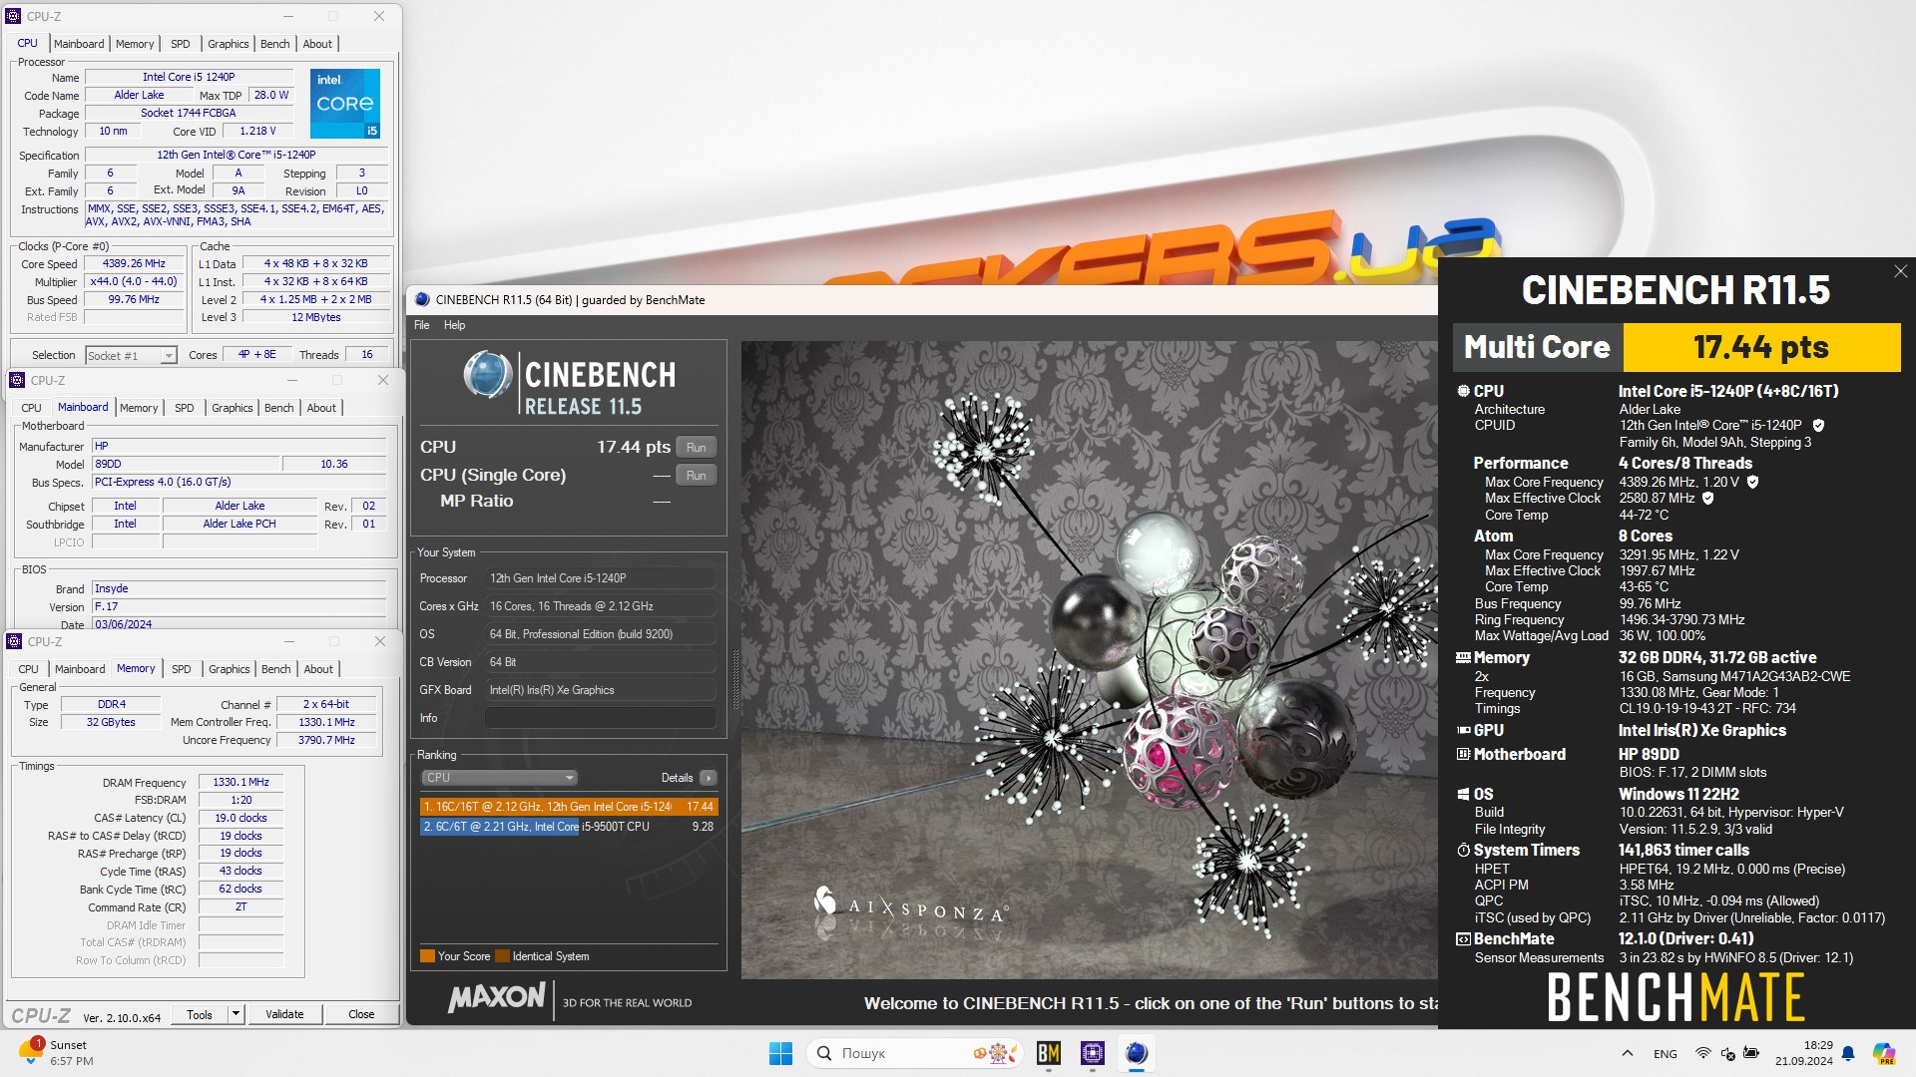Open the Copilot preview icon
Screen dimensions: 1916x1077
pos(1883,1053)
